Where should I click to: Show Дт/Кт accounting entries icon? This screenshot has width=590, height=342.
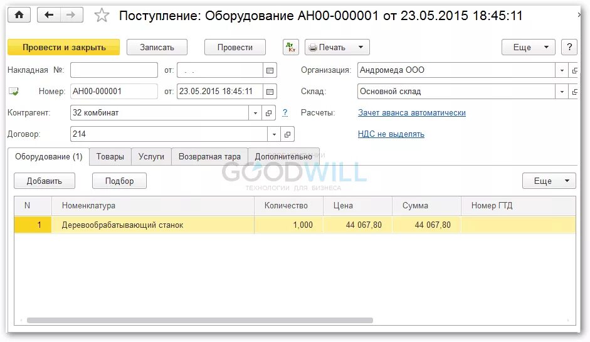click(290, 47)
